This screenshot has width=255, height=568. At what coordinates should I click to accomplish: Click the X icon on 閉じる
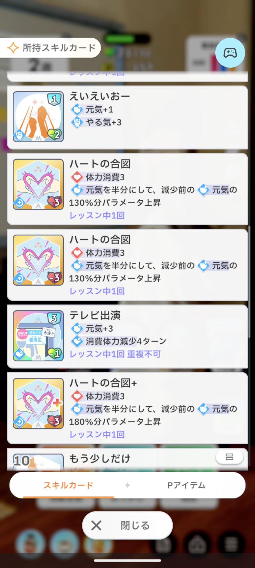point(96,525)
